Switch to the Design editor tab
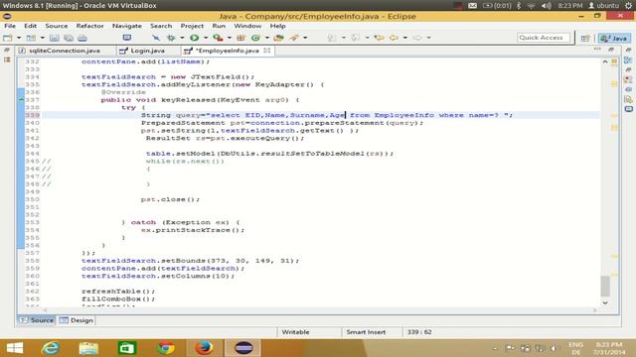636x357 pixels. [x=77, y=320]
